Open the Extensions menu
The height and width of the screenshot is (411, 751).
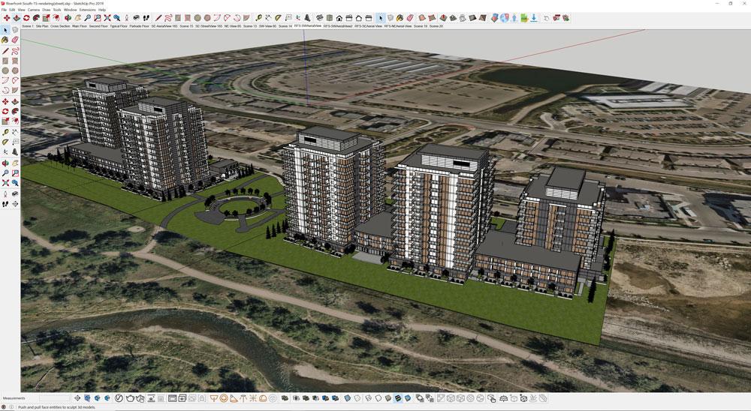[x=87, y=10]
